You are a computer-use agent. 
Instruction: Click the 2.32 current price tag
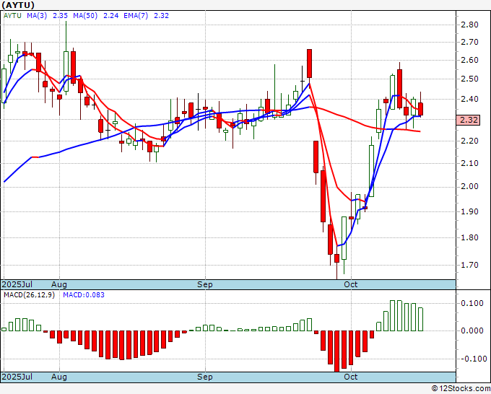coord(468,120)
